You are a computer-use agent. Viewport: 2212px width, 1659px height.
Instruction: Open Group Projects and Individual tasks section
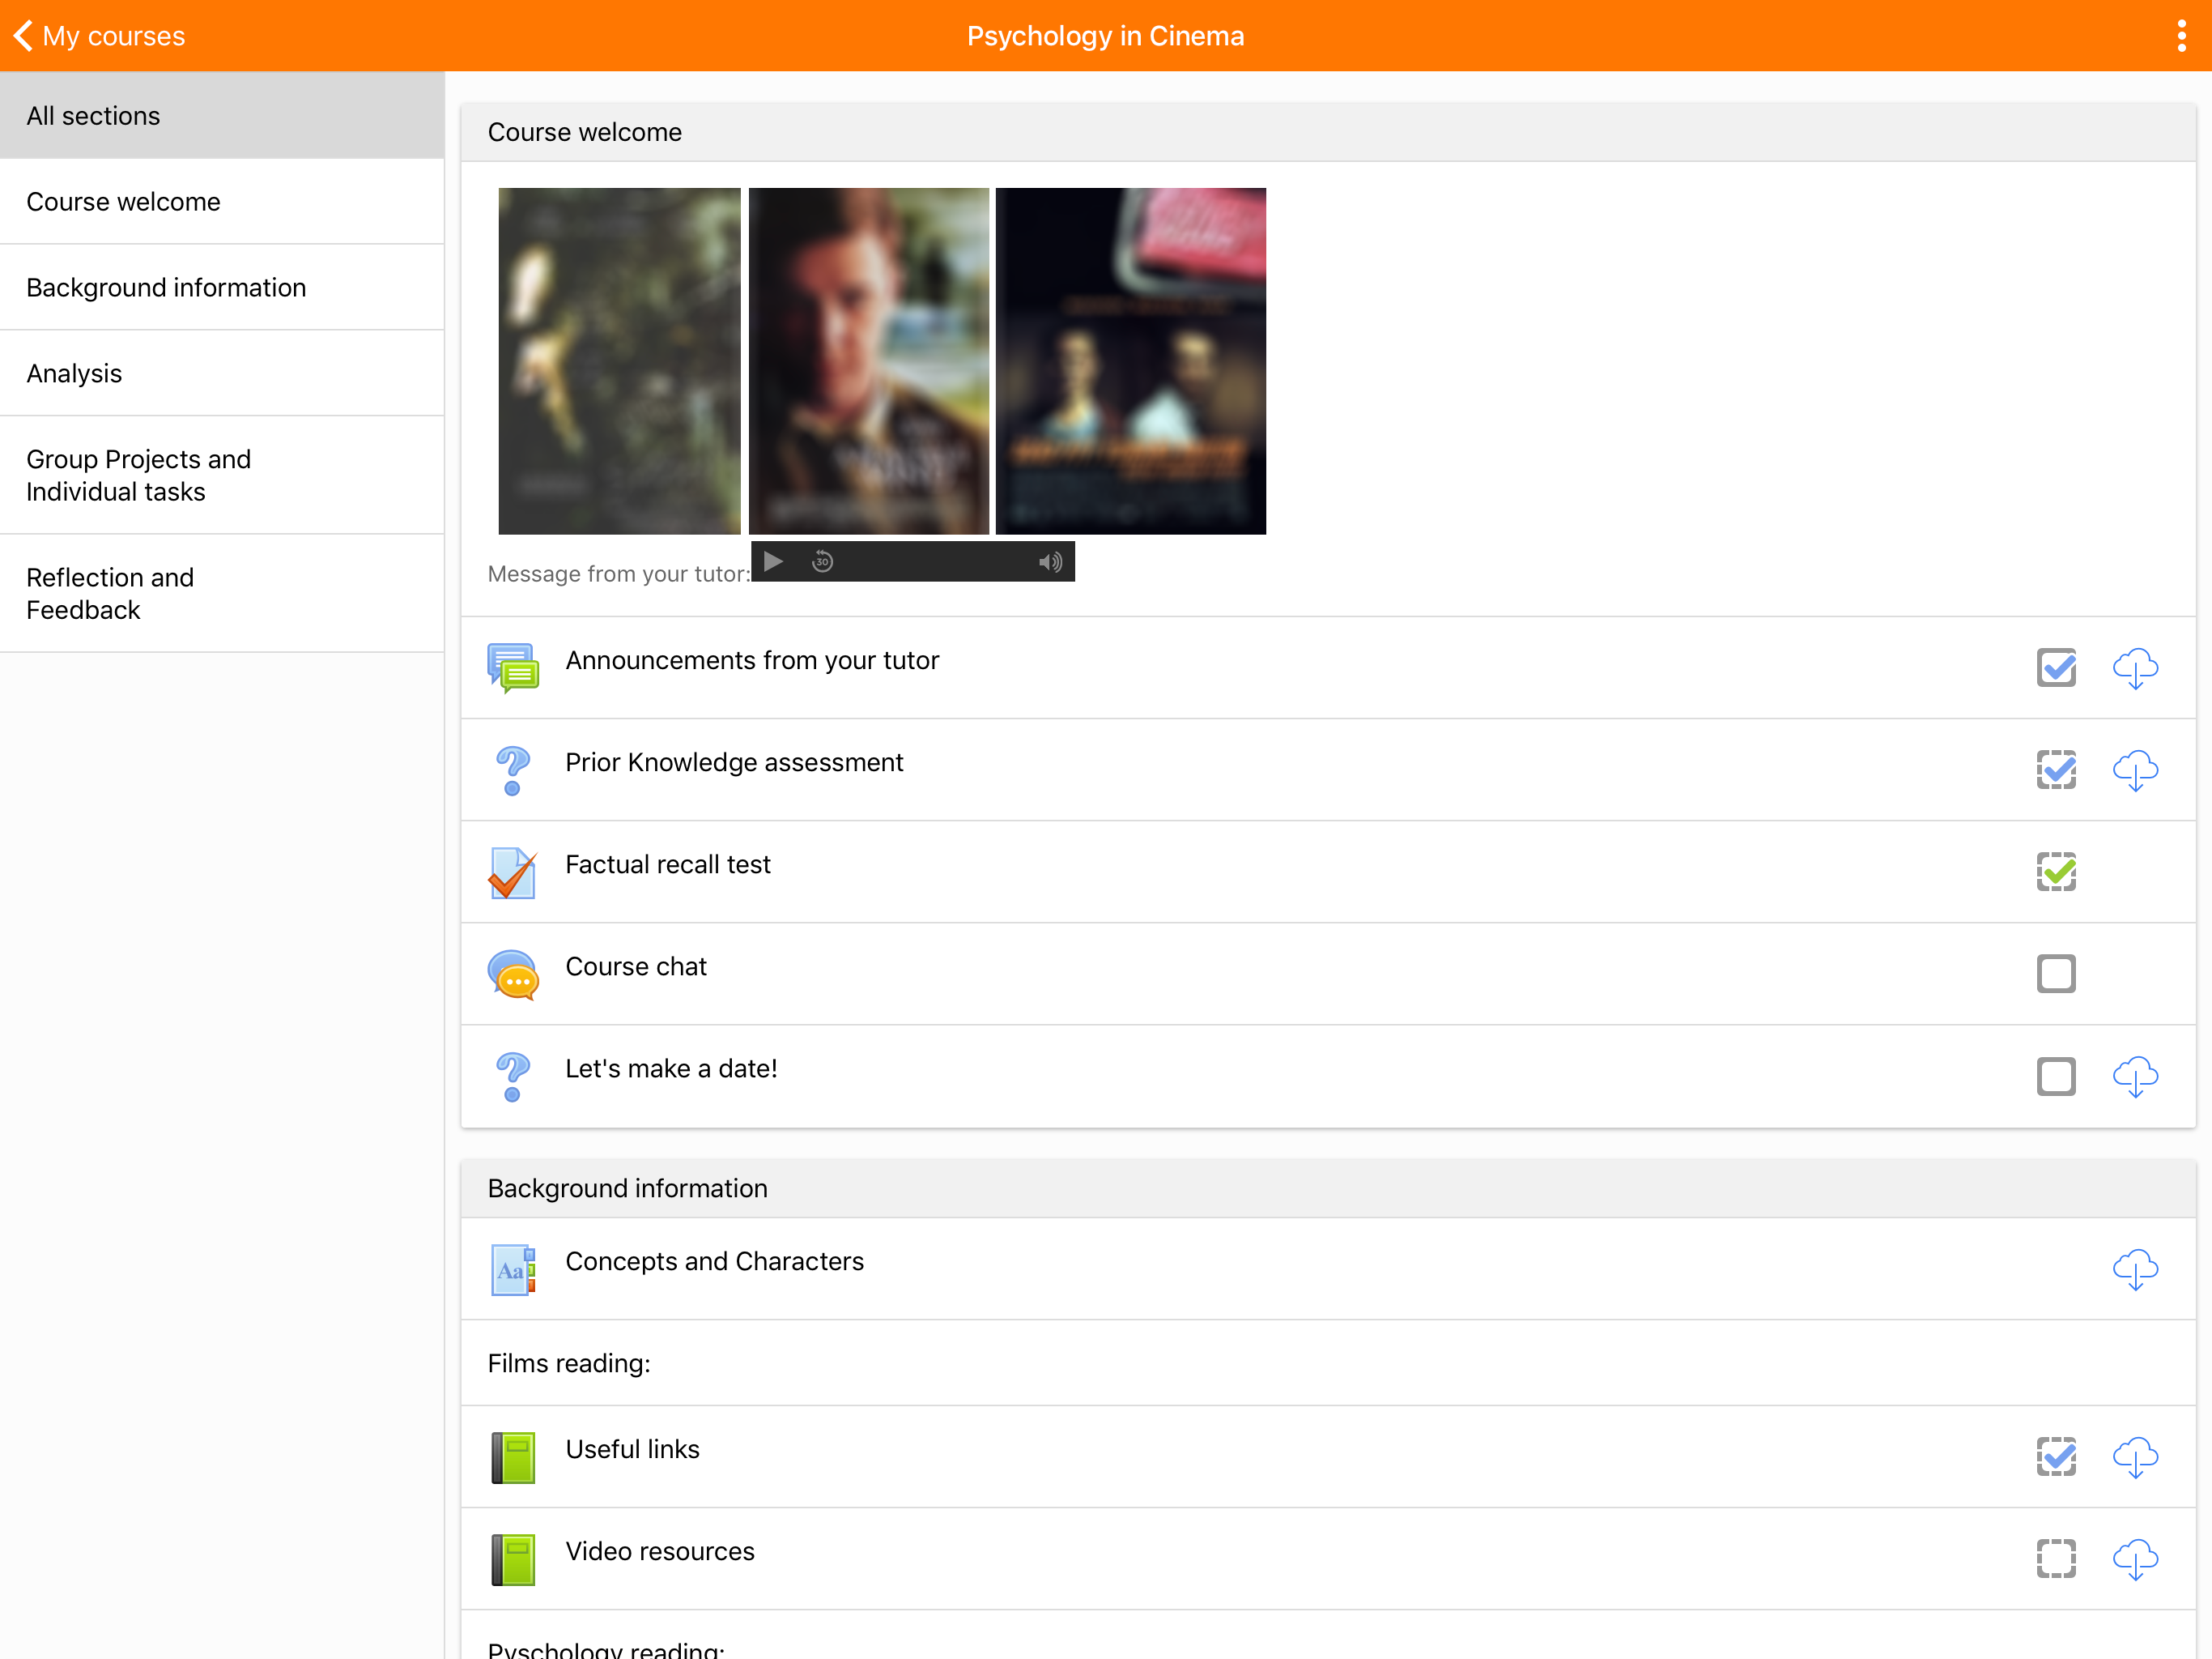click(x=222, y=476)
